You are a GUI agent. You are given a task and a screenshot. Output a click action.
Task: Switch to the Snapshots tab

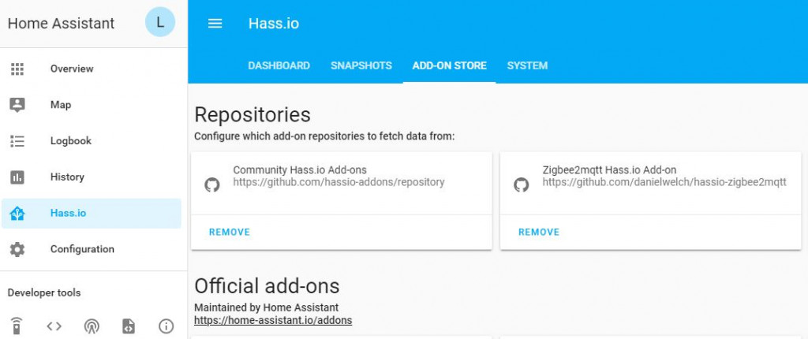(361, 65)
